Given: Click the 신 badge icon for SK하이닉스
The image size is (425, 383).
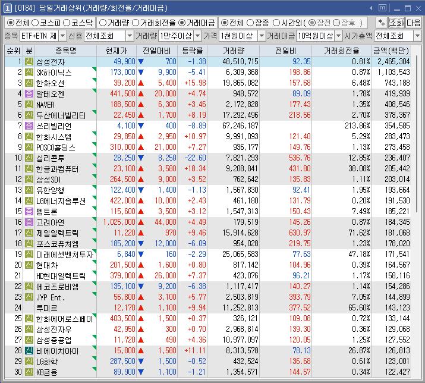Looking at the screenshot, I should coord(29,73).
